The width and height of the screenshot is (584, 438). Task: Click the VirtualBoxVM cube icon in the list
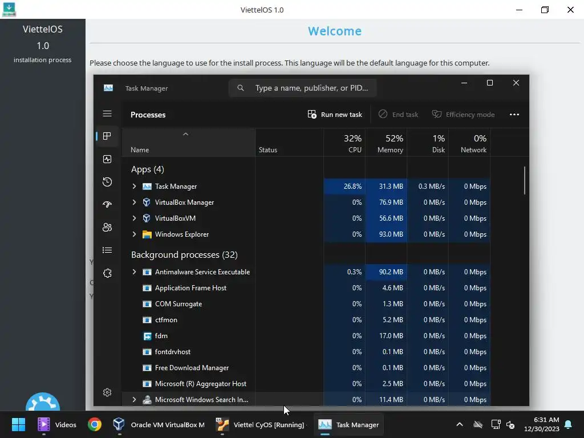(x=147, y=218)
